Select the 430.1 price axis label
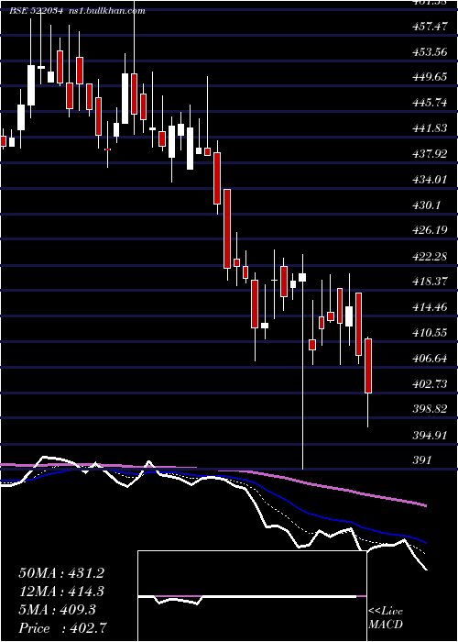The width and height of the screenshot is (458, 642). tap(427, 205)
